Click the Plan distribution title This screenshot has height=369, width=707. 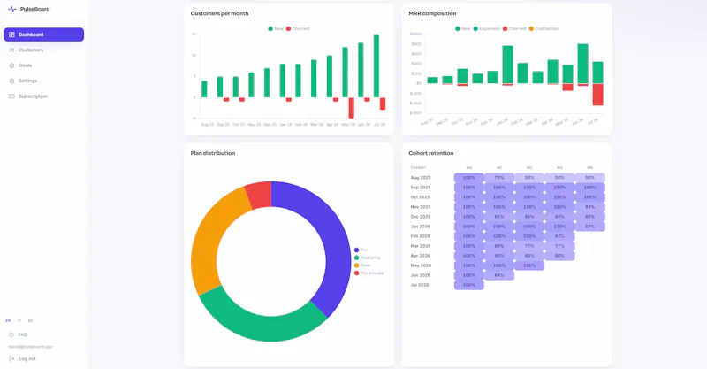(213, 153)
